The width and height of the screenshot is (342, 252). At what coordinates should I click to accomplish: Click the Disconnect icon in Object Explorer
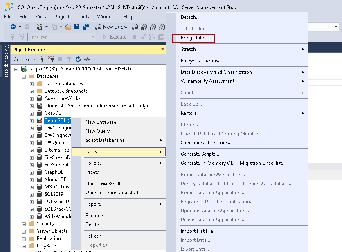click(x=52, y=59)
